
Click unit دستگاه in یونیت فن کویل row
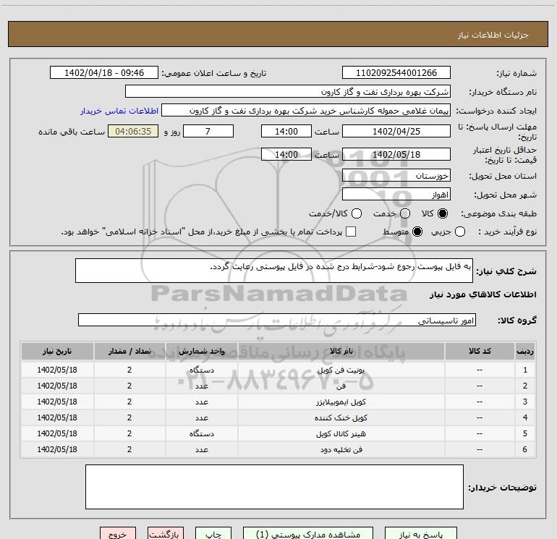point(201,370)
